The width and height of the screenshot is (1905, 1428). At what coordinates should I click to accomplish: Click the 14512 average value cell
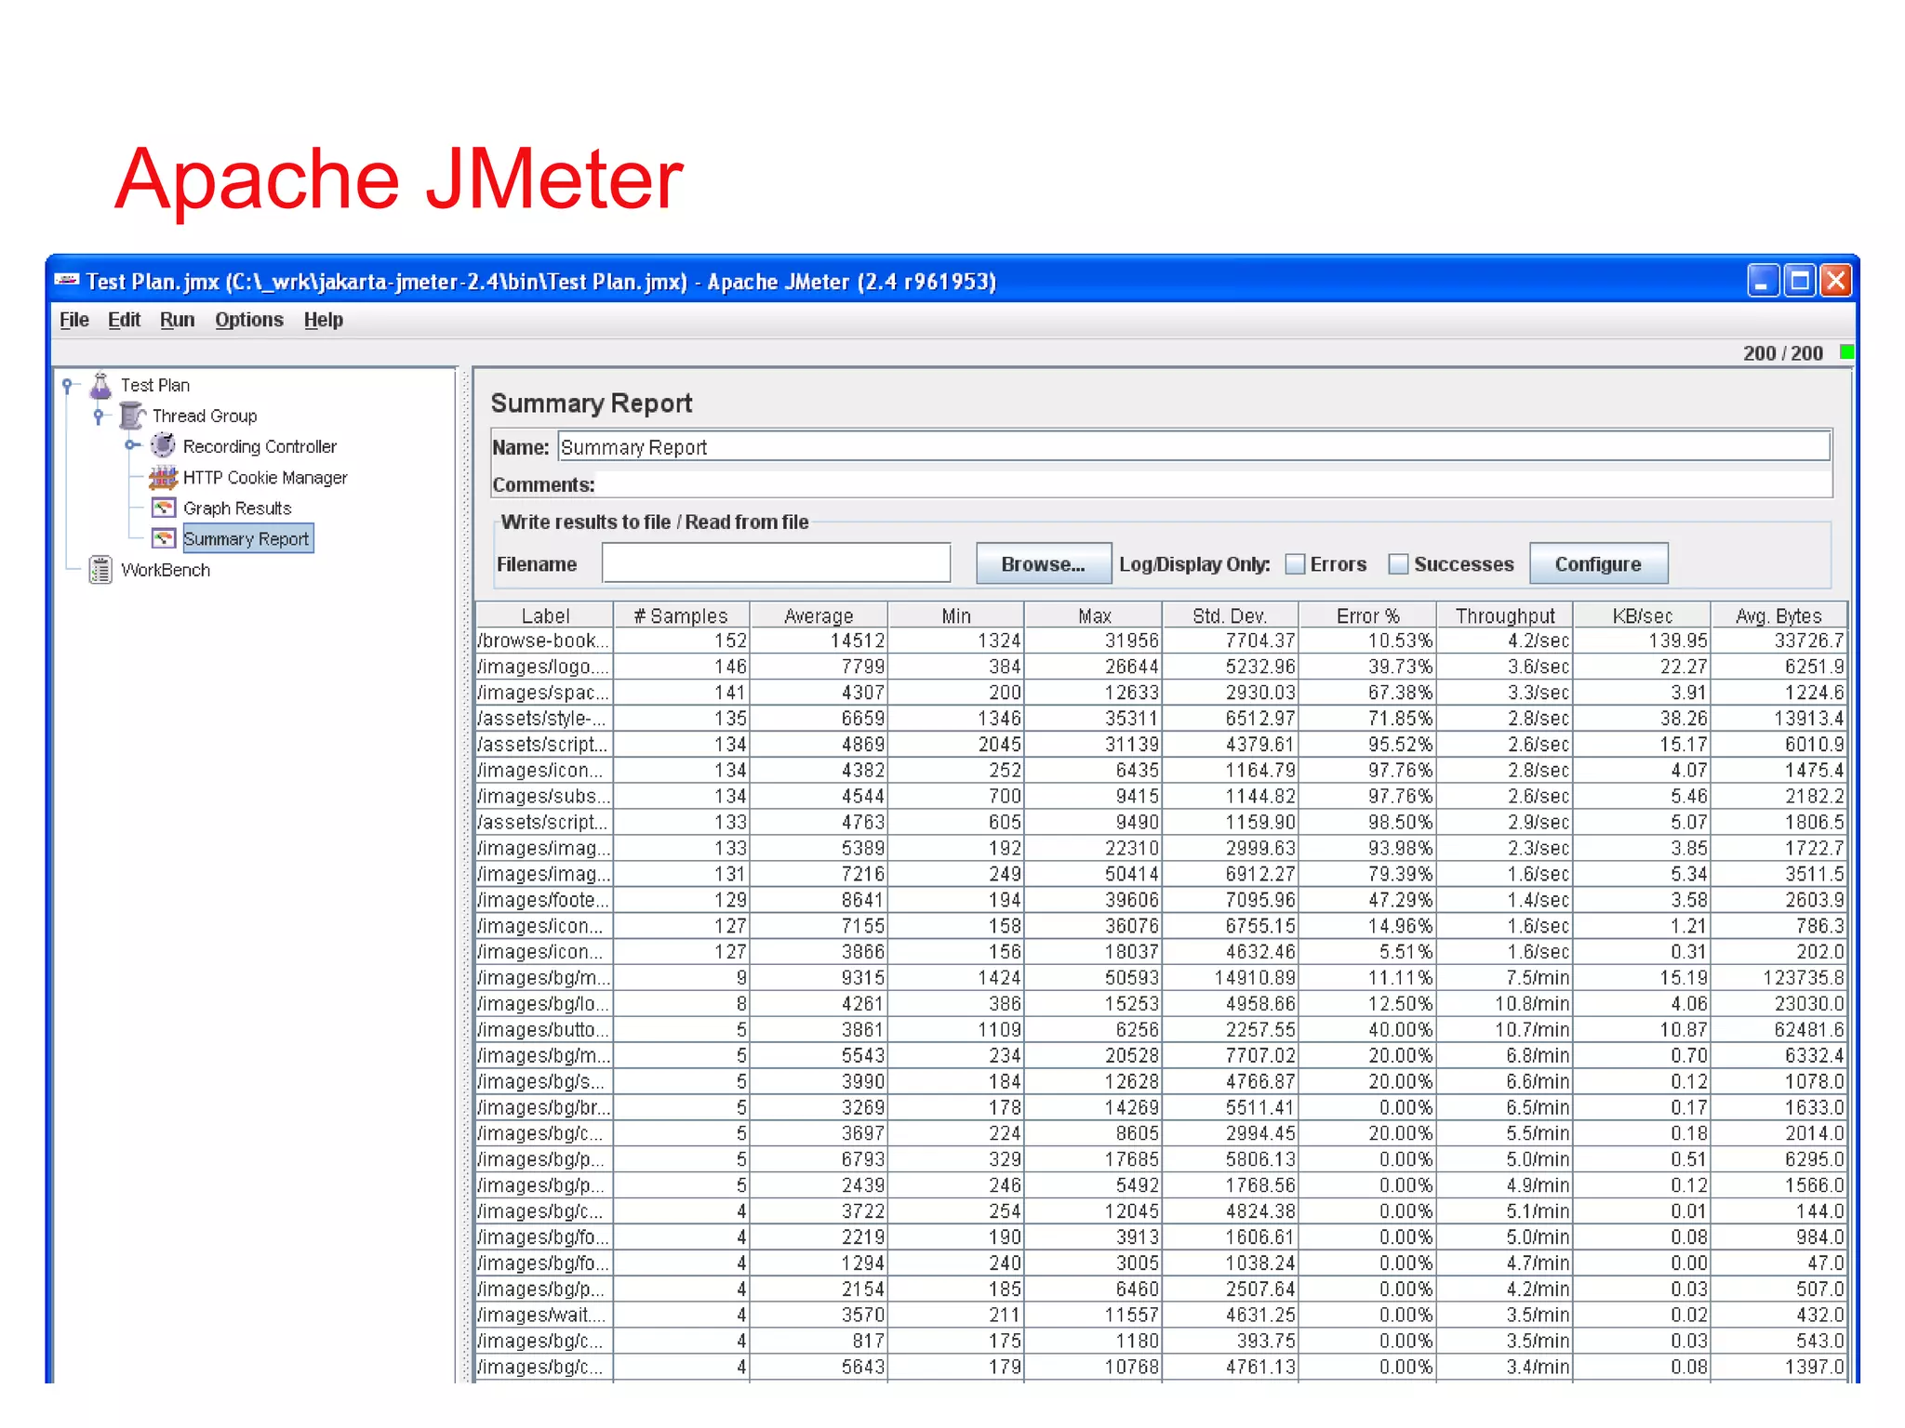(x=819, y=641)
